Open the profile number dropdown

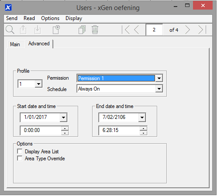click(38, 84)
